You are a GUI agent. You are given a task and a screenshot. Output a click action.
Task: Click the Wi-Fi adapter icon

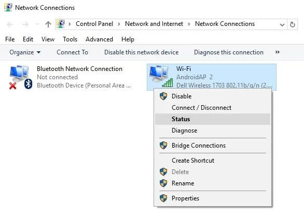click(x=161, y=76)
